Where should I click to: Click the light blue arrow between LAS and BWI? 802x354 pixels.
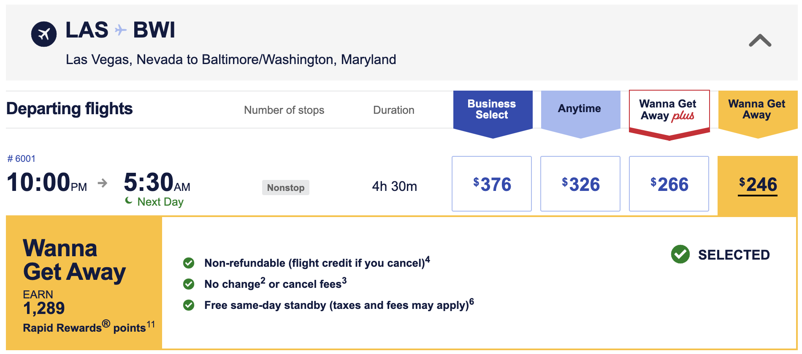pyautogui.click(x=121, y=30)
